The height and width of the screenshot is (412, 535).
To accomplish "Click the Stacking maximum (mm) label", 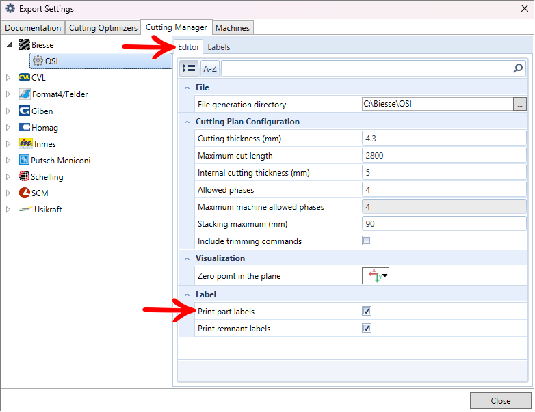I will [x=243, y=224].
